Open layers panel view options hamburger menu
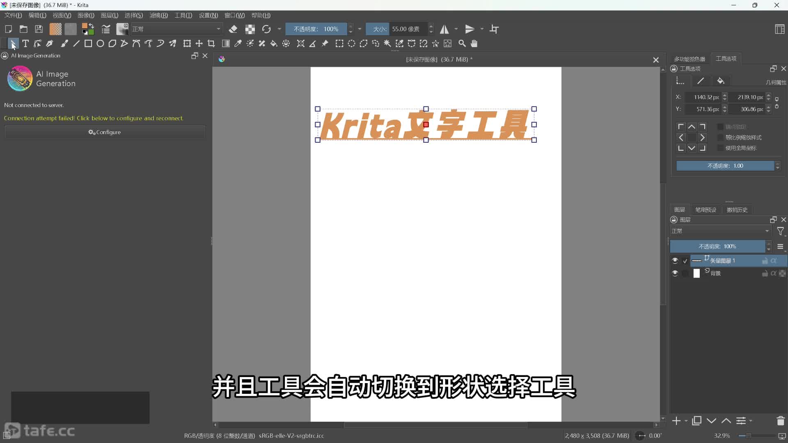This screenshot has height=443, width=788. tap(781, 247)
